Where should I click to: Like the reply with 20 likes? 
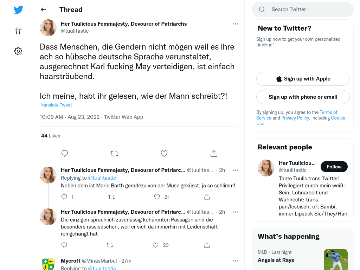[156, 245]
